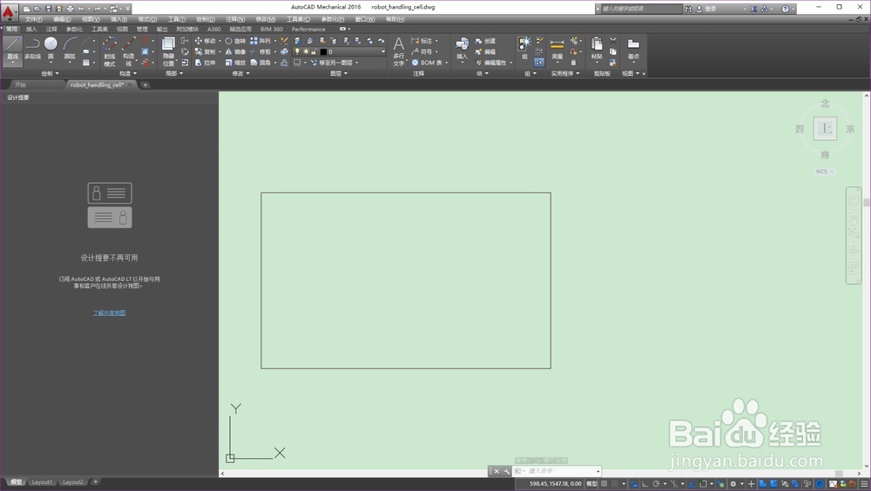Select the Polyline (多段线) tool
This screenshot has width=871, height=491.
pyautogui.click(x=32, y=49)
